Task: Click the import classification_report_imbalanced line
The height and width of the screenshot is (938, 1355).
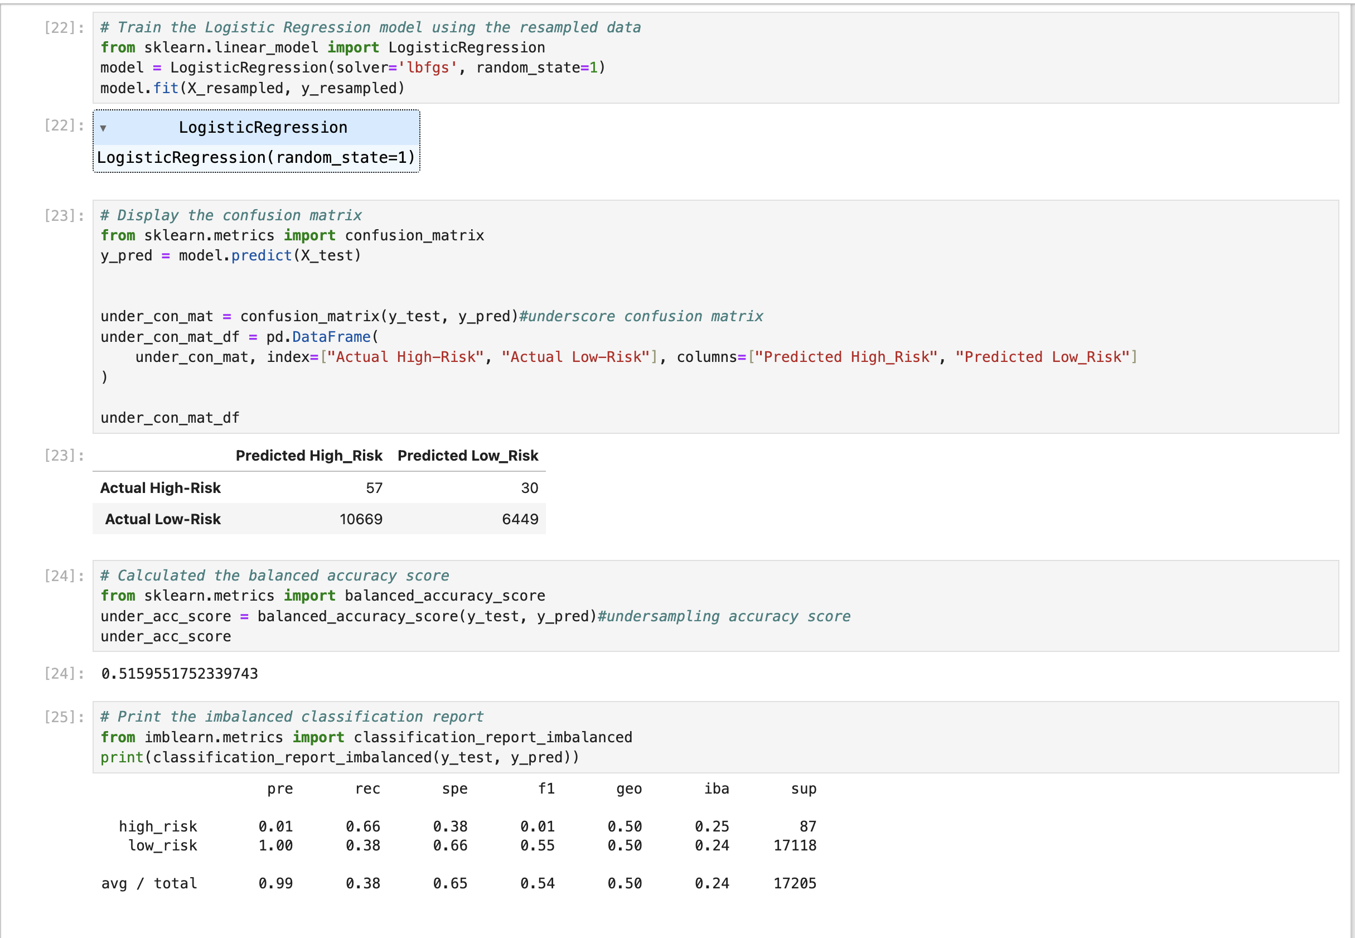Action: 366,738
